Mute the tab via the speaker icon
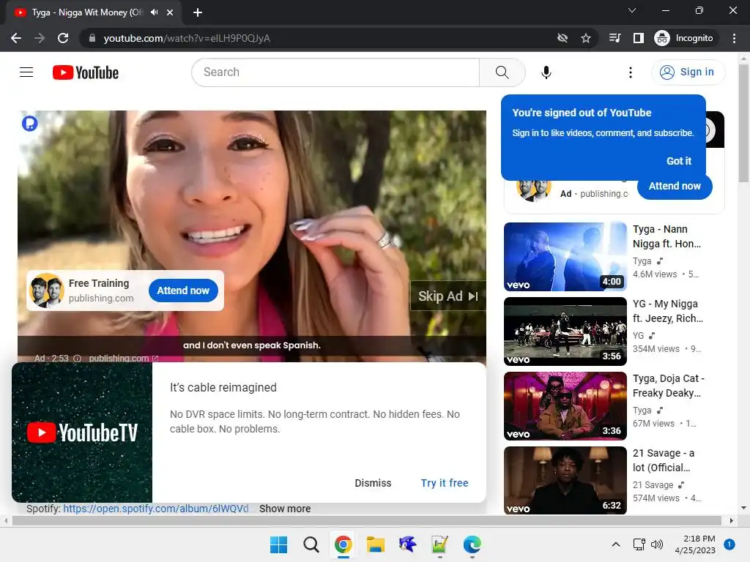This screenshot has height=562, width=750. [154, 12]
